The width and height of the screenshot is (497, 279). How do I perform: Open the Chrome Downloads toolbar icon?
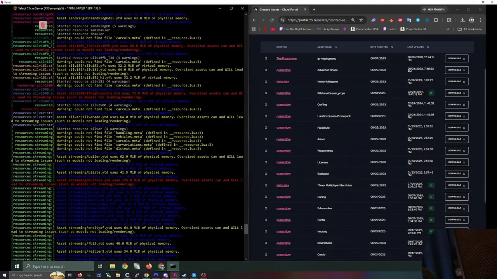click(462, 20)
